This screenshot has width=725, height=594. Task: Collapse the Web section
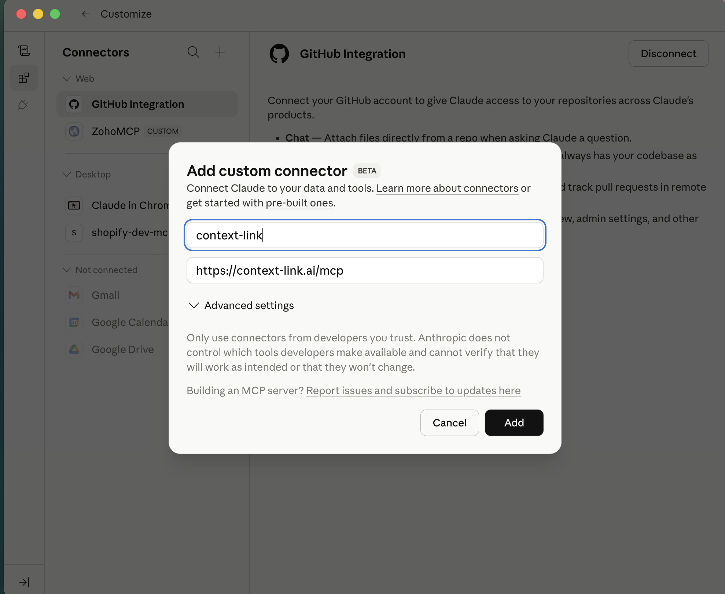tap(67, 79)
